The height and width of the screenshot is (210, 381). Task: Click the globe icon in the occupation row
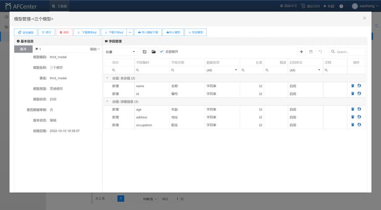click(359, 125)
